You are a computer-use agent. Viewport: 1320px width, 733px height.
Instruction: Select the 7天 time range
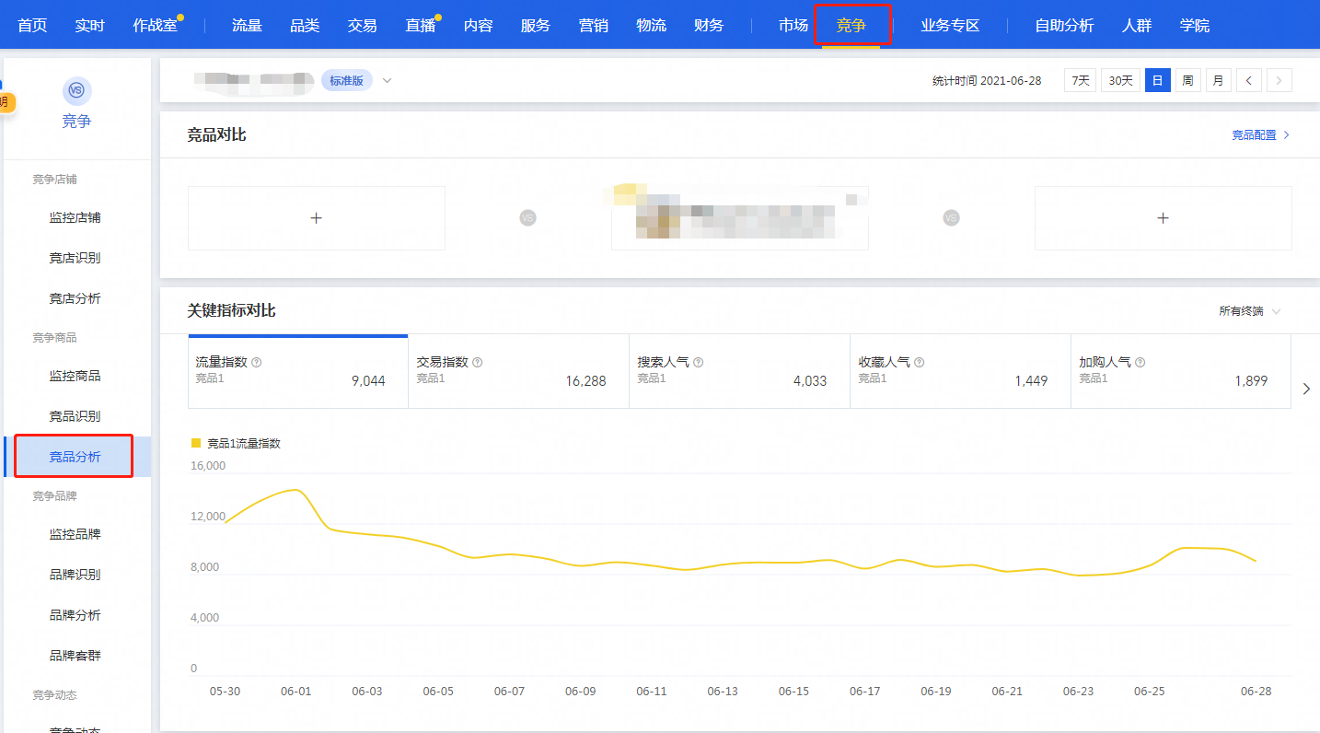coord(1080,80)
